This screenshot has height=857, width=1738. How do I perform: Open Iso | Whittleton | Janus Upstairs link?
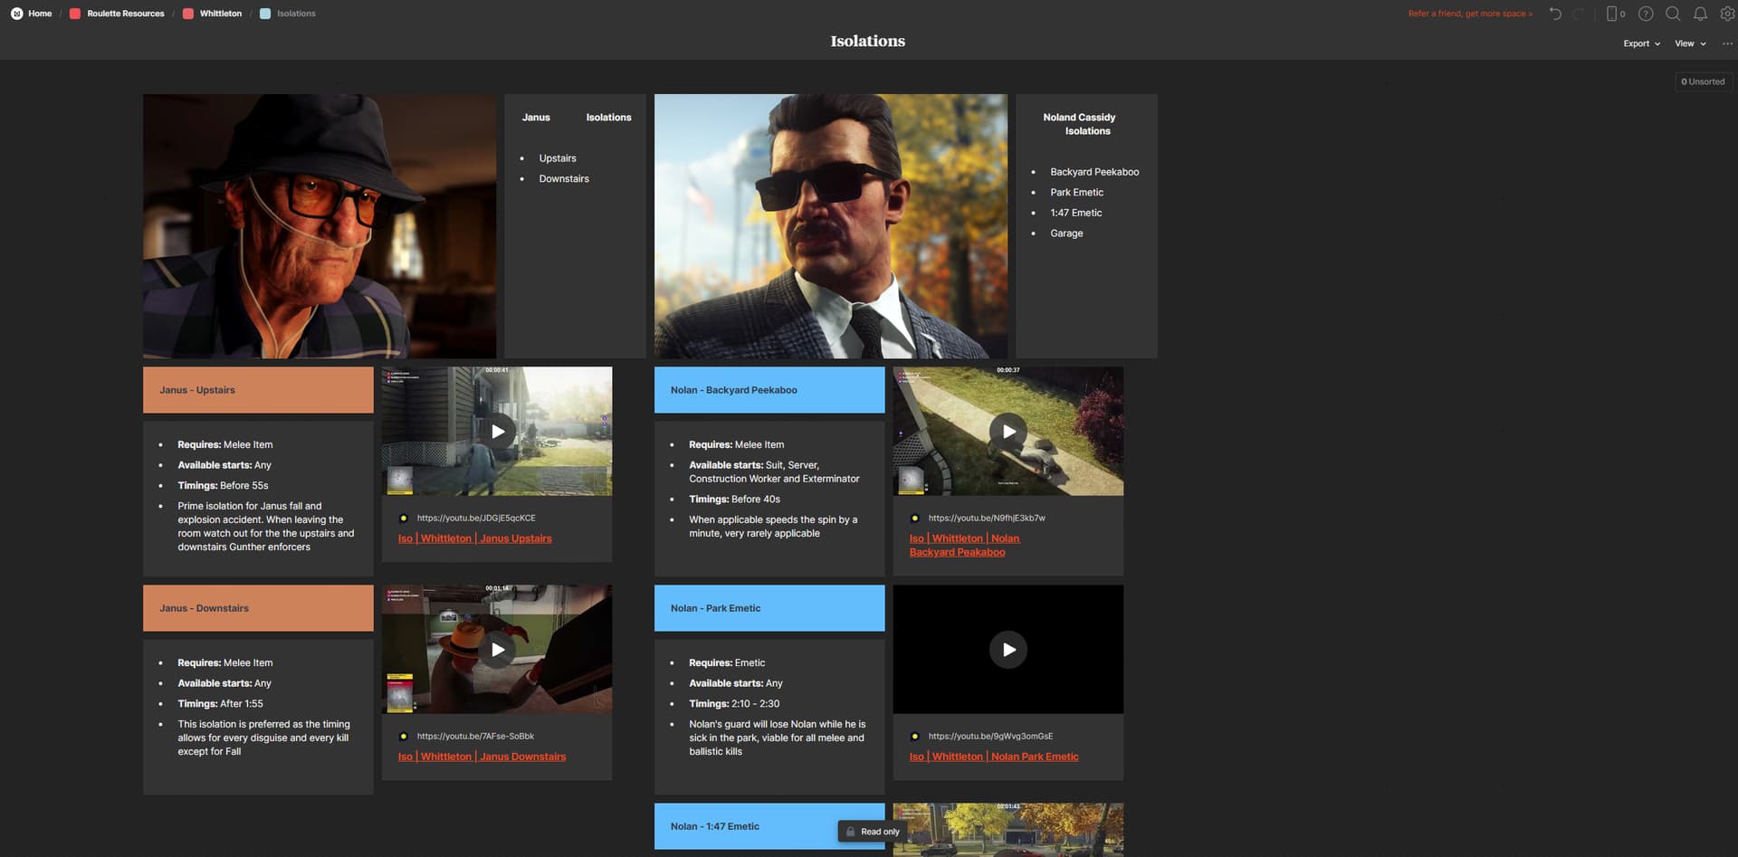(x=474, y=538)
